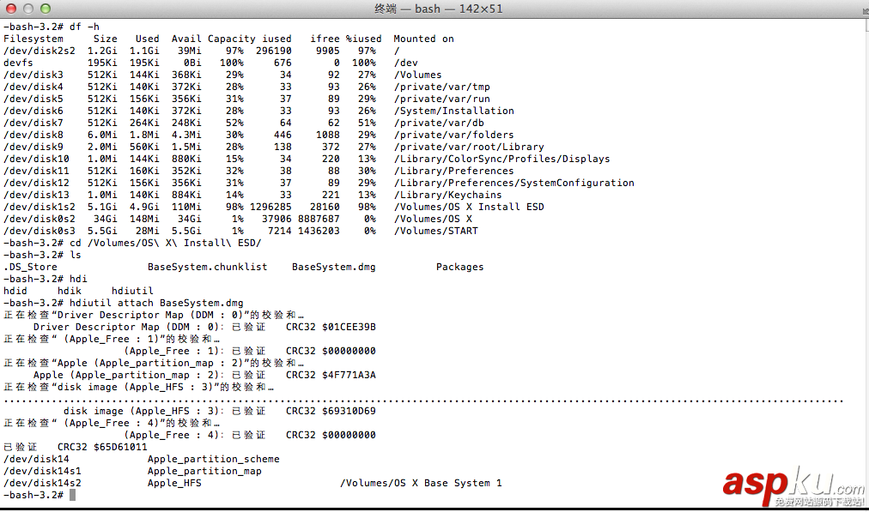This screenshot has height=512, width=869.
Task: Enter full screen via title bar arrows icon
Action: (x=857, y=9)
